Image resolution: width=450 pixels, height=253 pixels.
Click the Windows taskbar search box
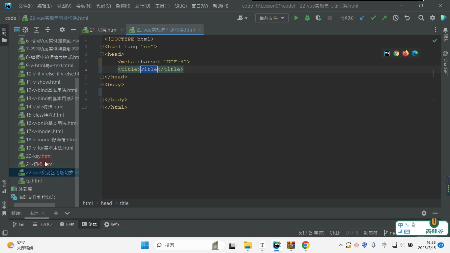point(189,245)
